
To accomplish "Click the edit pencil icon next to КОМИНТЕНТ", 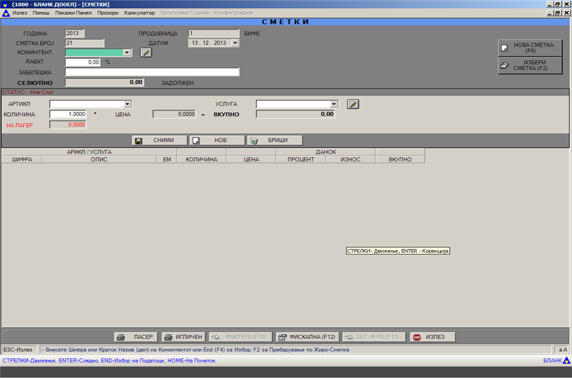I will pyautogui.click(x=146, y=52).
